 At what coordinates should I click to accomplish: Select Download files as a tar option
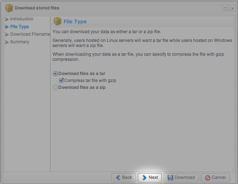(x=55, y=74)
